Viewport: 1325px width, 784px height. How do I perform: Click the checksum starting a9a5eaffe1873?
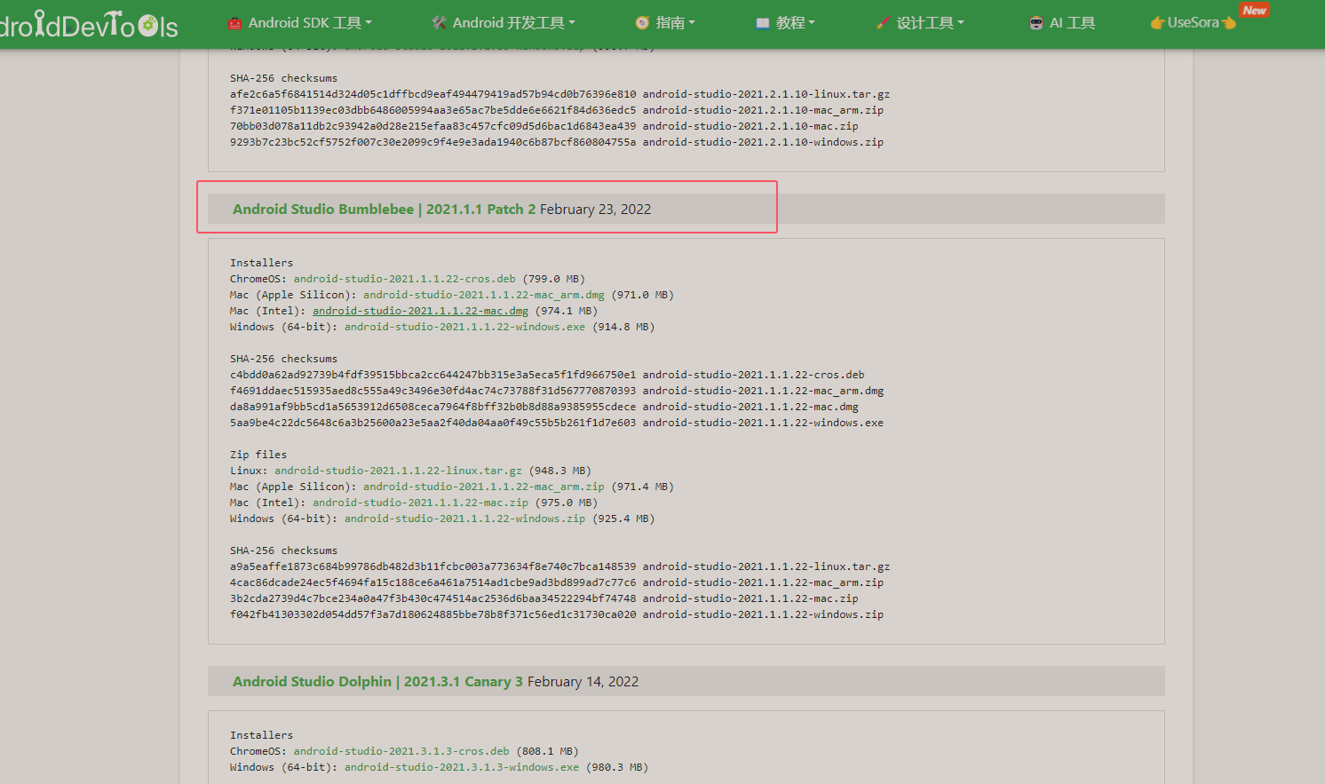[x=433, y=566]
